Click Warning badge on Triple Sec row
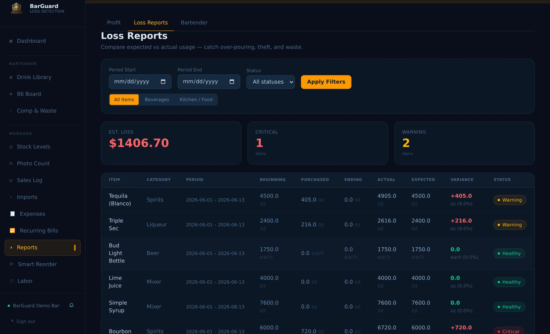The height and width of the screenshot is (334, 550). click(510, 225)
